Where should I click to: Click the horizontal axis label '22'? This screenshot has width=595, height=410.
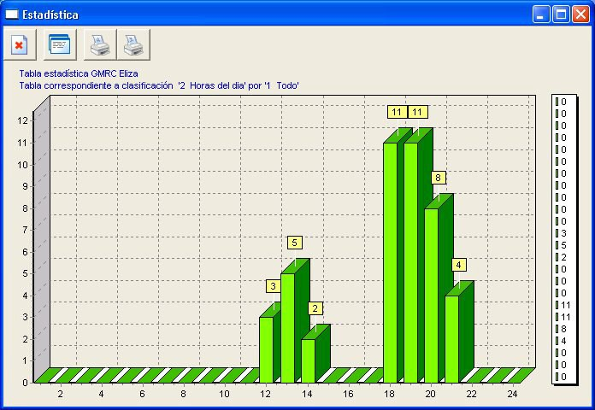click(471, 394)
